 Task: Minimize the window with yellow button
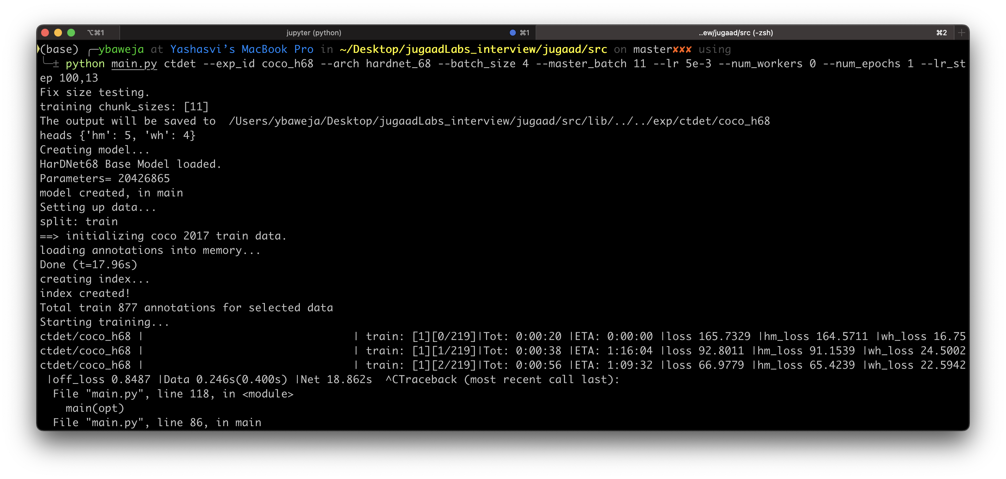[x=58, y=33]
